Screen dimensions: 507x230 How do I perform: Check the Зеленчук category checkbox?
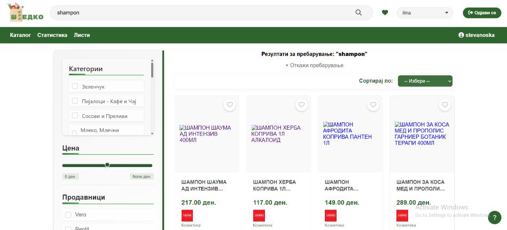[x=75, y=86]
